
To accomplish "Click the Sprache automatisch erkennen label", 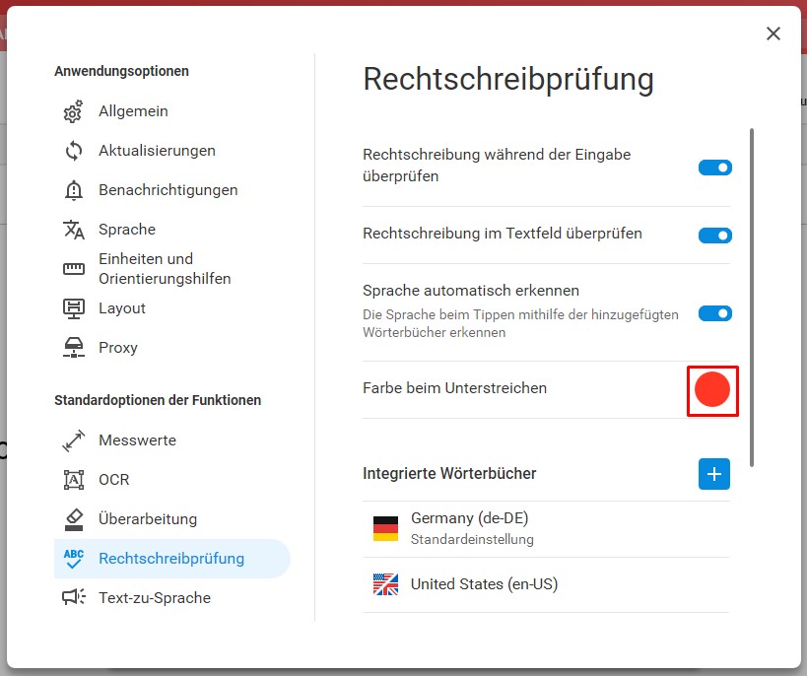I will click(x=471, y=291).
